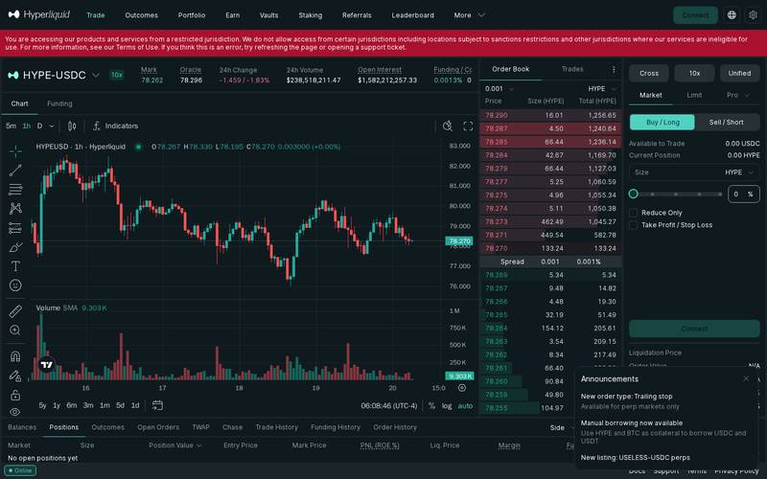The image size is (767, 479).
Task: Toggle percent scale on chart
Action: (431, 405)
